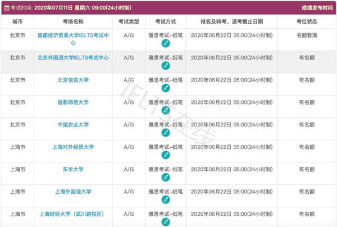The image size is (337, 227).
Task: Open the 中国农业大学 test center link
Action: pyautogui.click(x=73, y=125)
